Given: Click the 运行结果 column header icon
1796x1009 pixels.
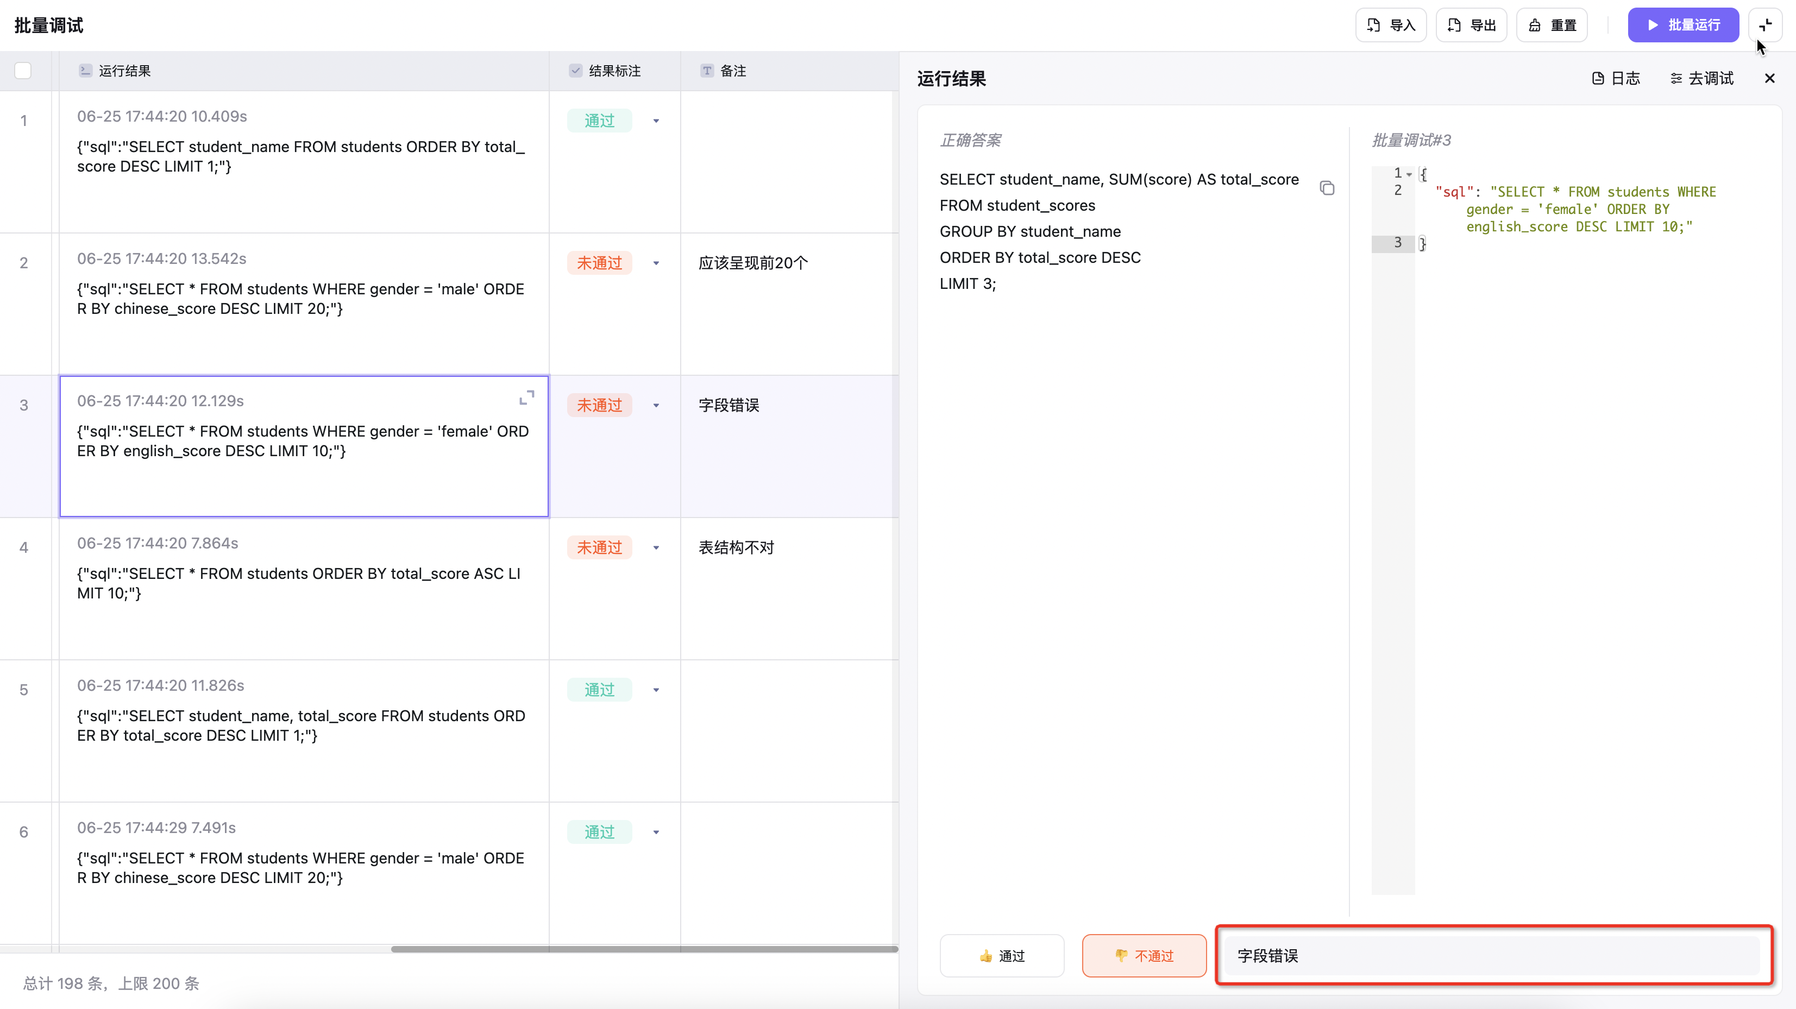Looking at the screenshot, I should pyautogui.click(x=85, y=71).
